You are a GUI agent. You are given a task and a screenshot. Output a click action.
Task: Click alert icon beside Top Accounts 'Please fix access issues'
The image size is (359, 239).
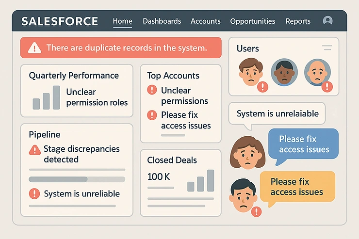tap(152, 115)
